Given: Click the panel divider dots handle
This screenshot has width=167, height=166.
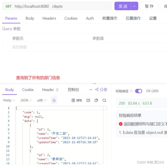Looking at the screenshot, I should click(95, 83).
